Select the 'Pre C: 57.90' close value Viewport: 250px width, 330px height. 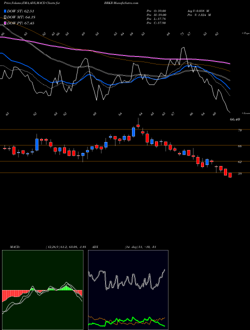(156, 23)
